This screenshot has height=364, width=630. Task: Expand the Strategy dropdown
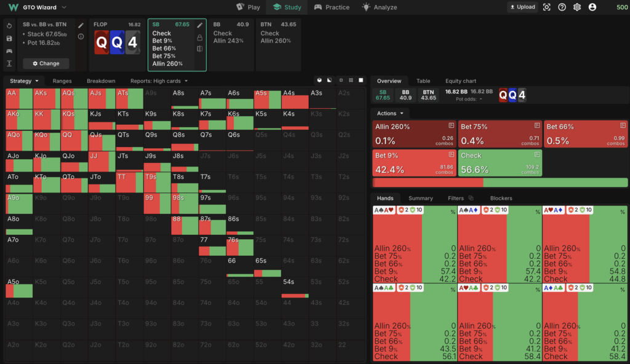pyautogui.click(x=25, y=81)
